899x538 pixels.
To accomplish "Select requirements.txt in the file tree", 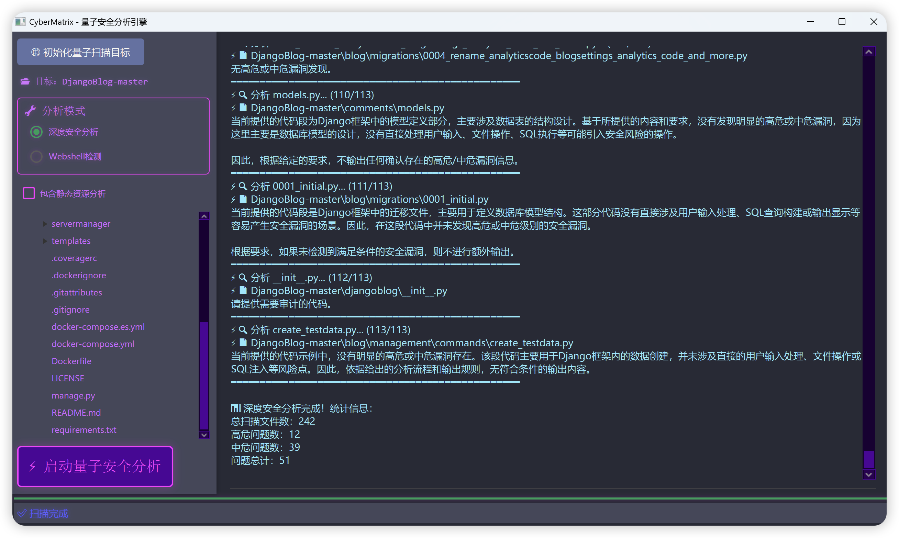I will [84, 429].
